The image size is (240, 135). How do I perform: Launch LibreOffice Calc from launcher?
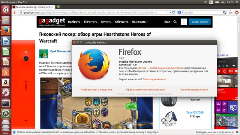[6, 51]
